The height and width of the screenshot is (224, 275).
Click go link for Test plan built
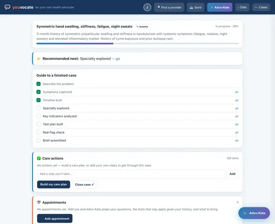point(237,124)
